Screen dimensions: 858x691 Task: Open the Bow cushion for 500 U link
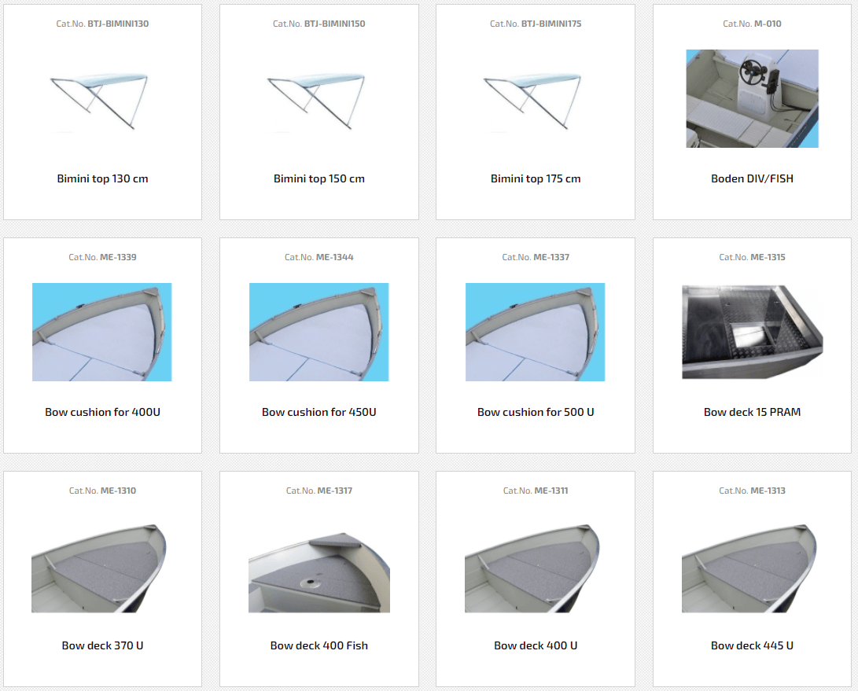[x=536, y=412]
